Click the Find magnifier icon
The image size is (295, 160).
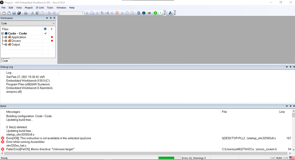point(92,13)
